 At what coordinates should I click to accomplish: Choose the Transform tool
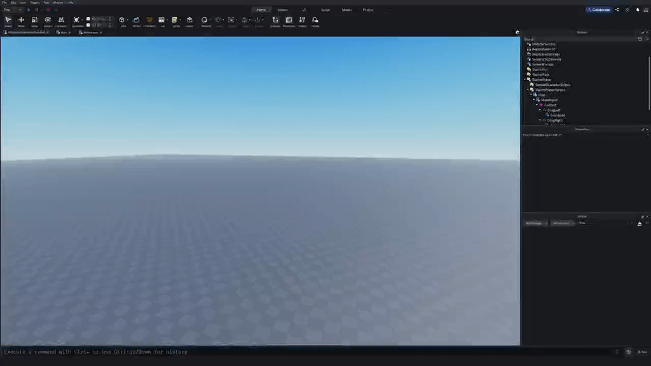[61, 20]
